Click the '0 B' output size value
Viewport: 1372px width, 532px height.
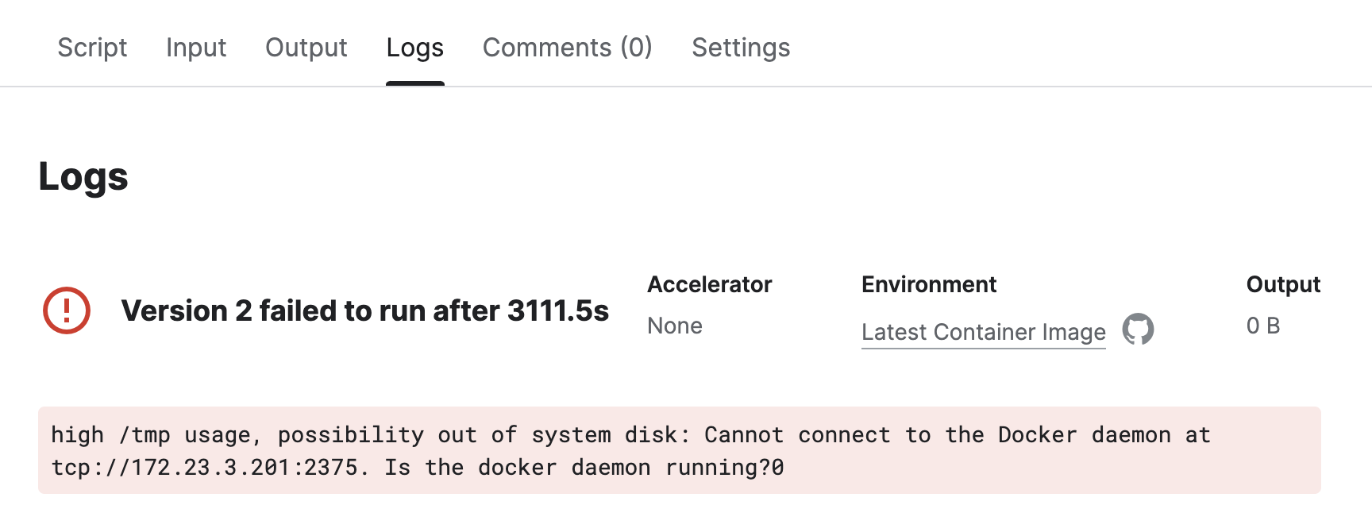(1262, 326)
